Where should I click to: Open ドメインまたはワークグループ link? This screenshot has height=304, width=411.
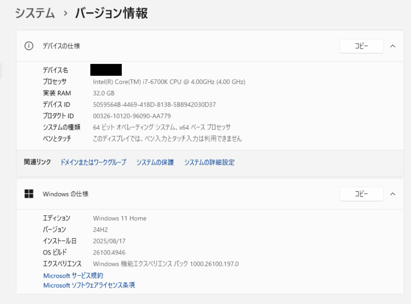[x=93, y=162]
